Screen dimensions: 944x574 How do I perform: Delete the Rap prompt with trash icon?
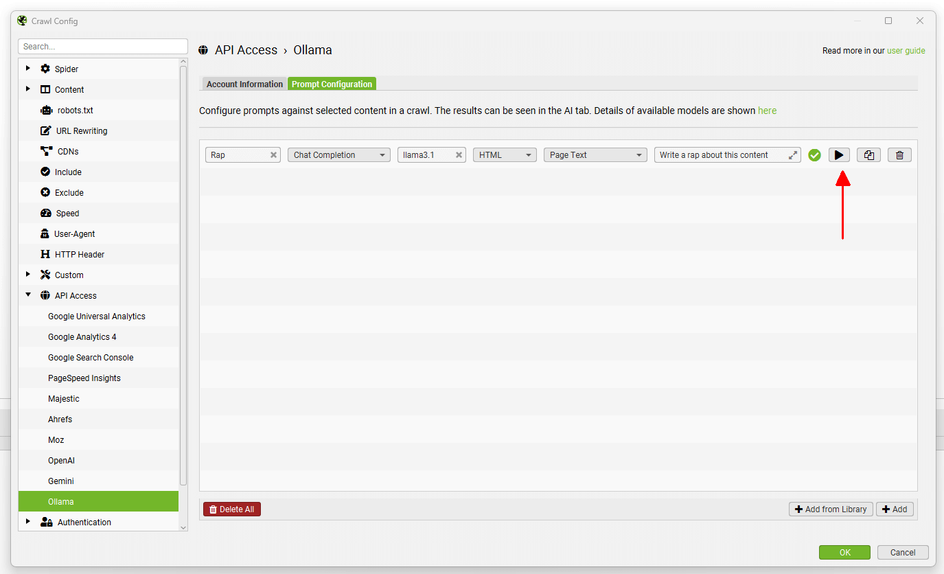point(899,155)
